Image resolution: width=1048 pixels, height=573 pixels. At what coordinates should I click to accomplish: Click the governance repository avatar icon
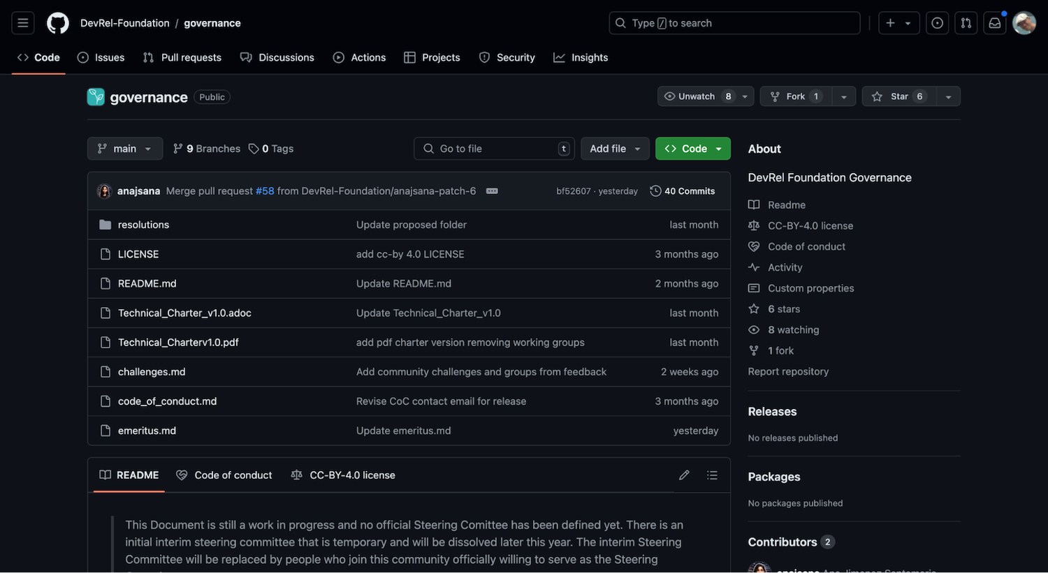96,97
